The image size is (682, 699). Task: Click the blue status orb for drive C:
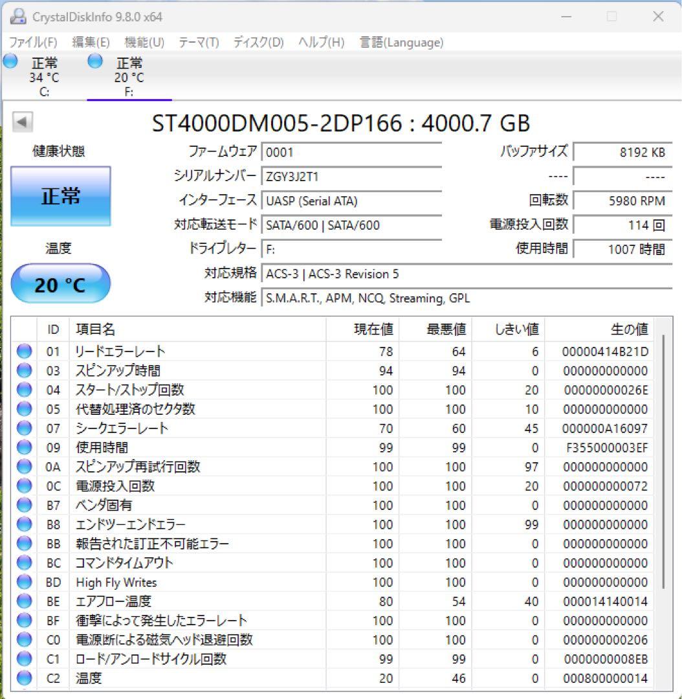pos(10,61)
